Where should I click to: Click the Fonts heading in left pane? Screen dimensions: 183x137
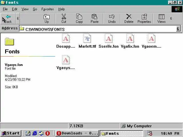click(12, 51)
